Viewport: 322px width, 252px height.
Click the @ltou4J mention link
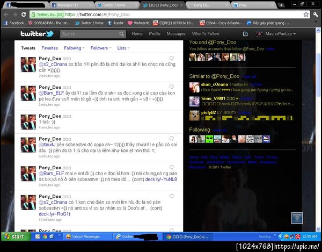point(47,145)
